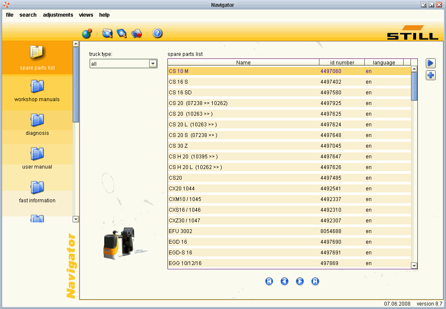
Task: Click the blue play arrow button beside the list
Action: (x=431, y=63)
